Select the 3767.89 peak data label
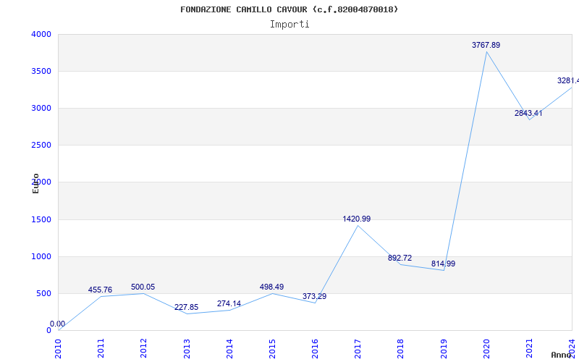Viewport: 579px width, 362px height. pyautogui.click(x=486, y=45)
